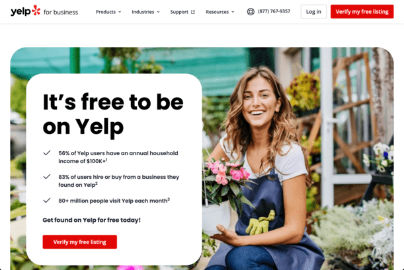Call the (877) 767-9357 phone link
The height and width of the screenshot is (270, 404).
pyautogui.click(x=274, y=11)
